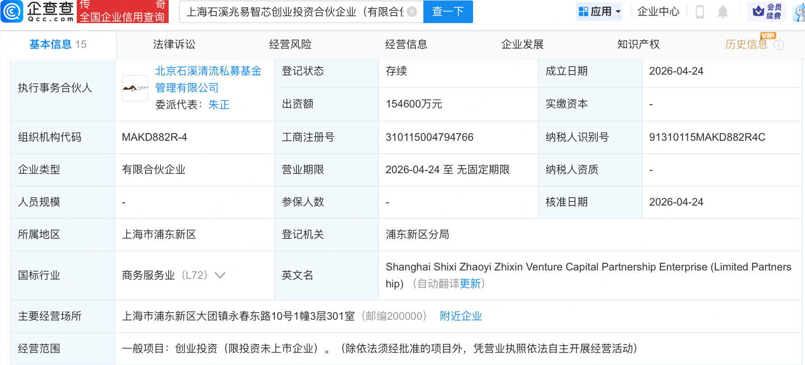Click the 纳税人识别号 label cell
This screenshot has width=805, height=365.
590,137
